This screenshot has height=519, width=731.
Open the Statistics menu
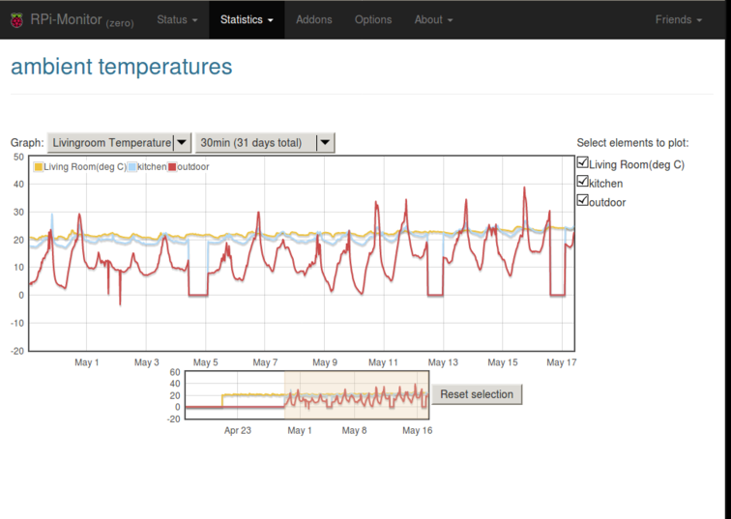pos(247,19)
